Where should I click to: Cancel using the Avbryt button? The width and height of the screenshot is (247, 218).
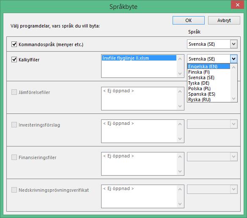pos(224,20)
